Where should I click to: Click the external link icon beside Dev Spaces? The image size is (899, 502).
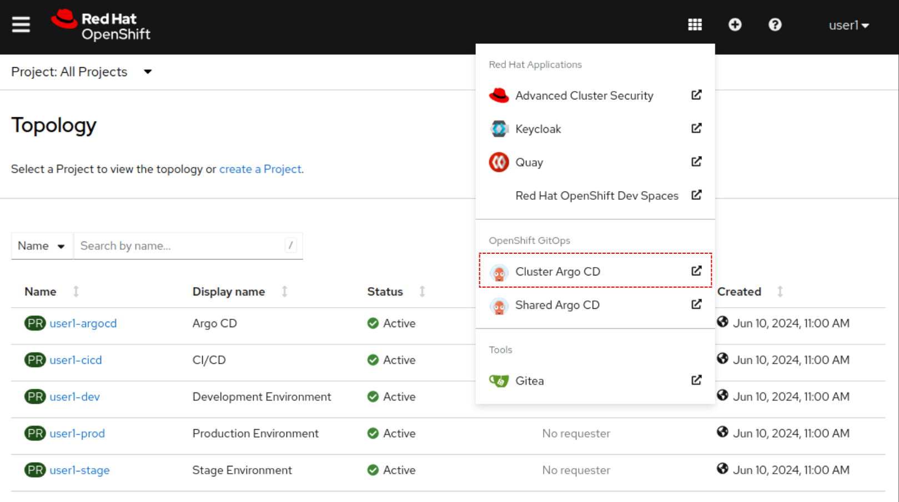click(696, 195)
